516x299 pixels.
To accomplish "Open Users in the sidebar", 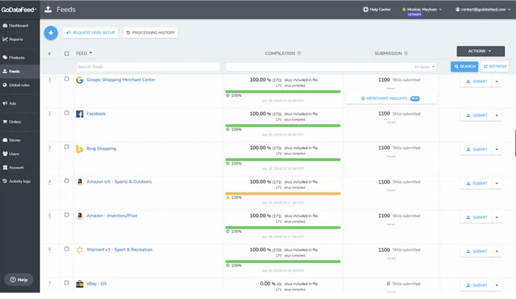I will point(11,154).
